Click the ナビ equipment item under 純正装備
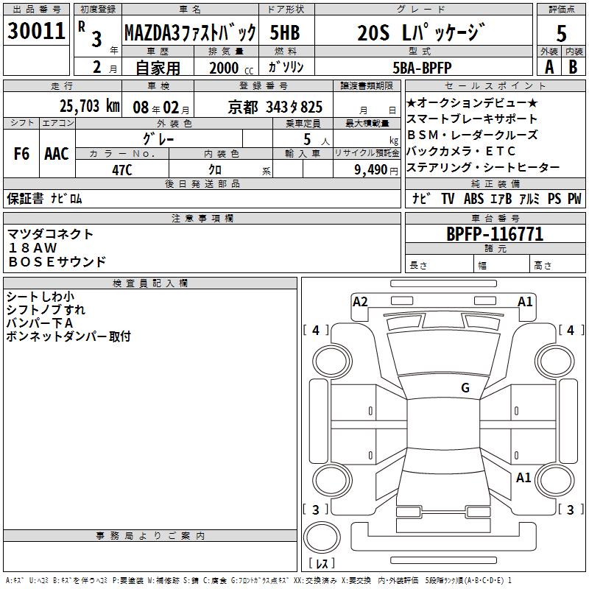Image resolution: width=589 pixels, height=589 pixels. coord(421,198)
